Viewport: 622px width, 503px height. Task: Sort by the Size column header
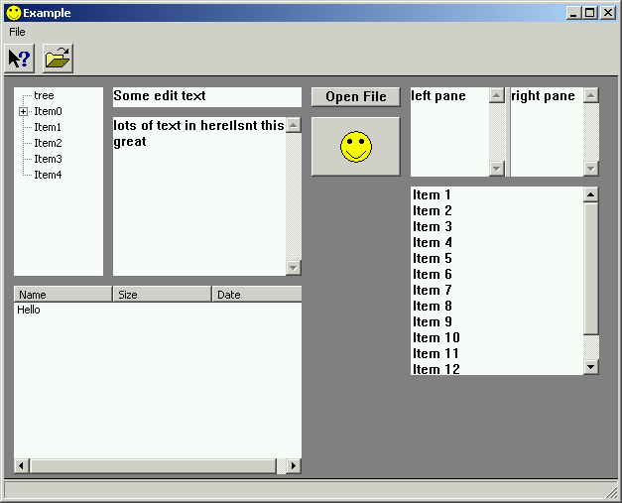[x=162, y=295]
